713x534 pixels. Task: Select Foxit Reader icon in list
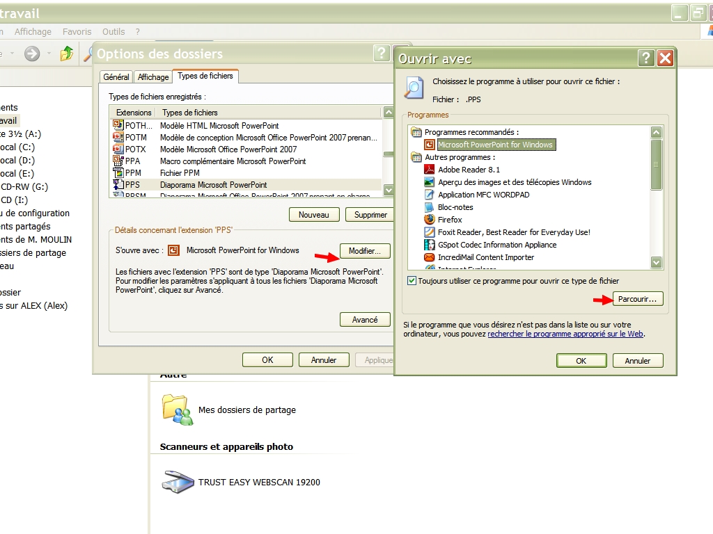pos(430,232)
